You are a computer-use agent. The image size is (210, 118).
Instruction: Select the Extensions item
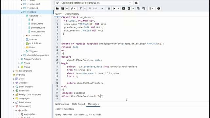point(24,90)
